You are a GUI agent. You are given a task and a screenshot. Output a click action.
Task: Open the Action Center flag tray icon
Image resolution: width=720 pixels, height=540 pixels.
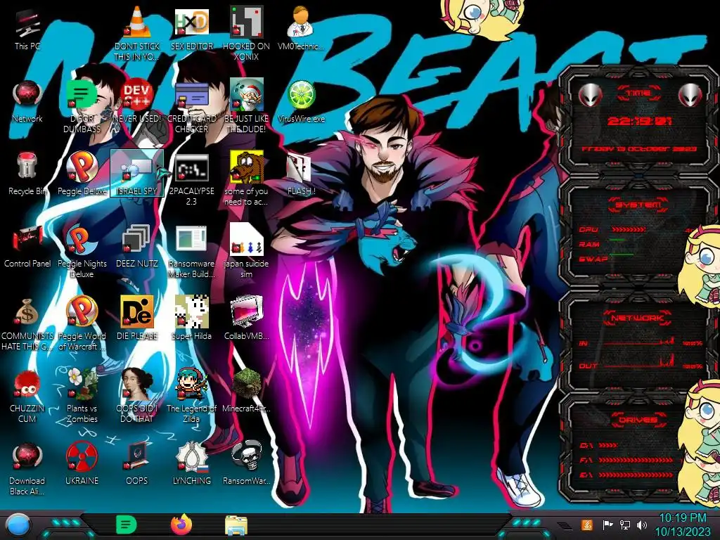point(607,525)
